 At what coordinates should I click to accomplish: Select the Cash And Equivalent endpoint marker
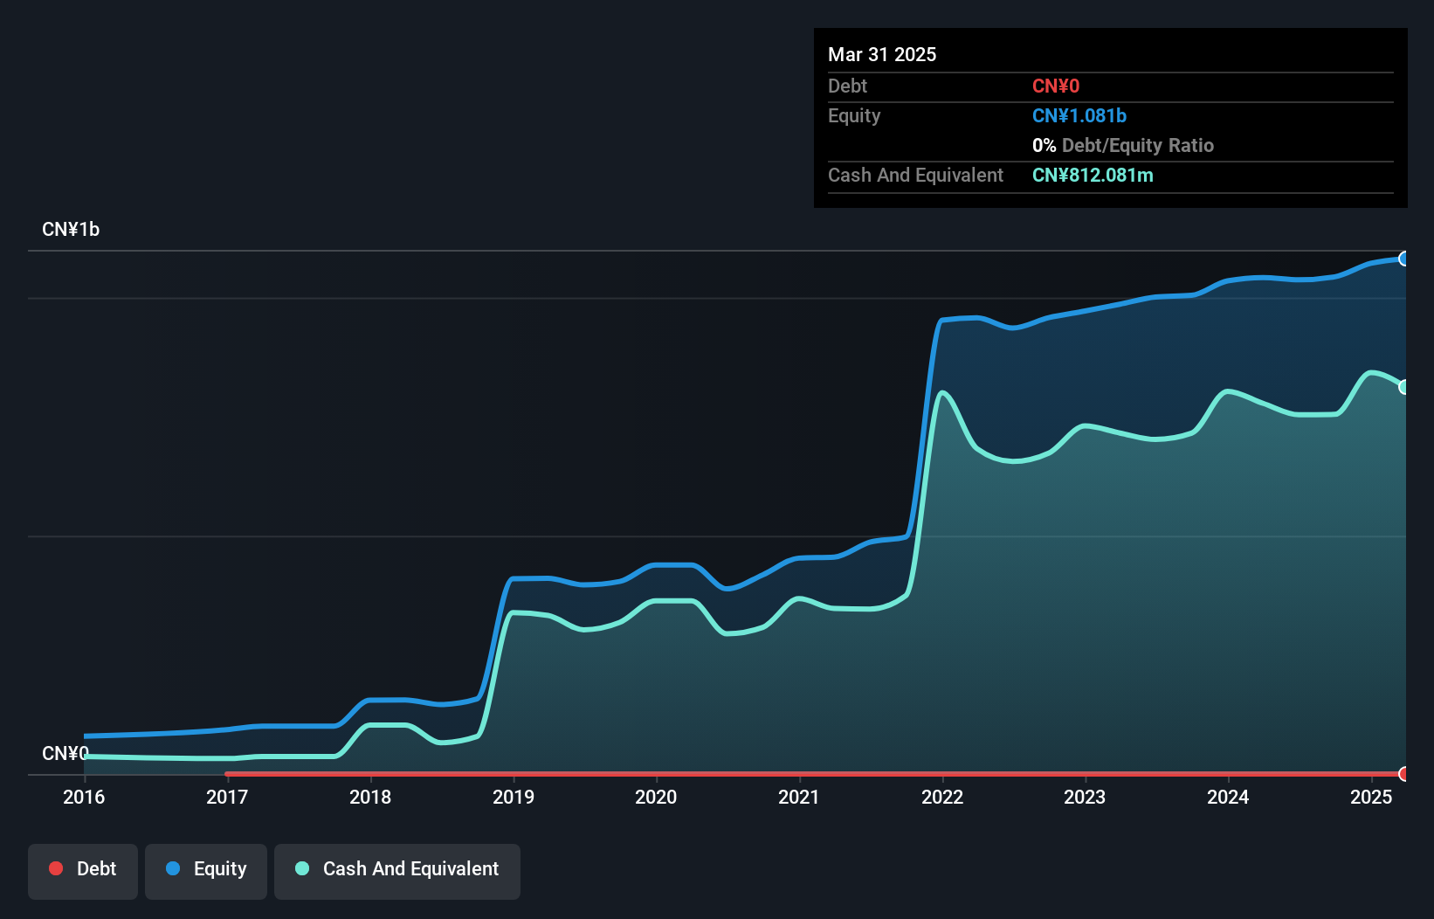[1403, 387]
